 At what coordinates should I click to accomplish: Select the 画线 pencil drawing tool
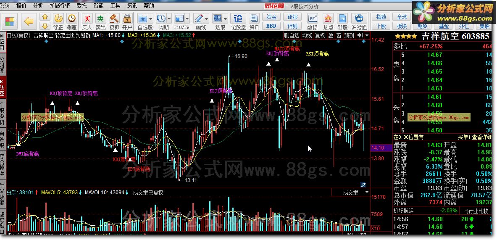click(x=199, y=18)
